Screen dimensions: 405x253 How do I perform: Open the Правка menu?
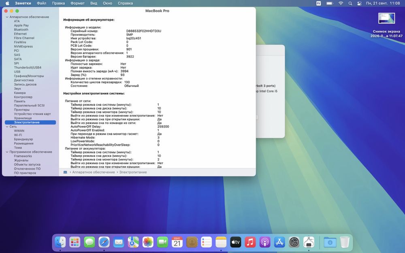coord(58,3)
